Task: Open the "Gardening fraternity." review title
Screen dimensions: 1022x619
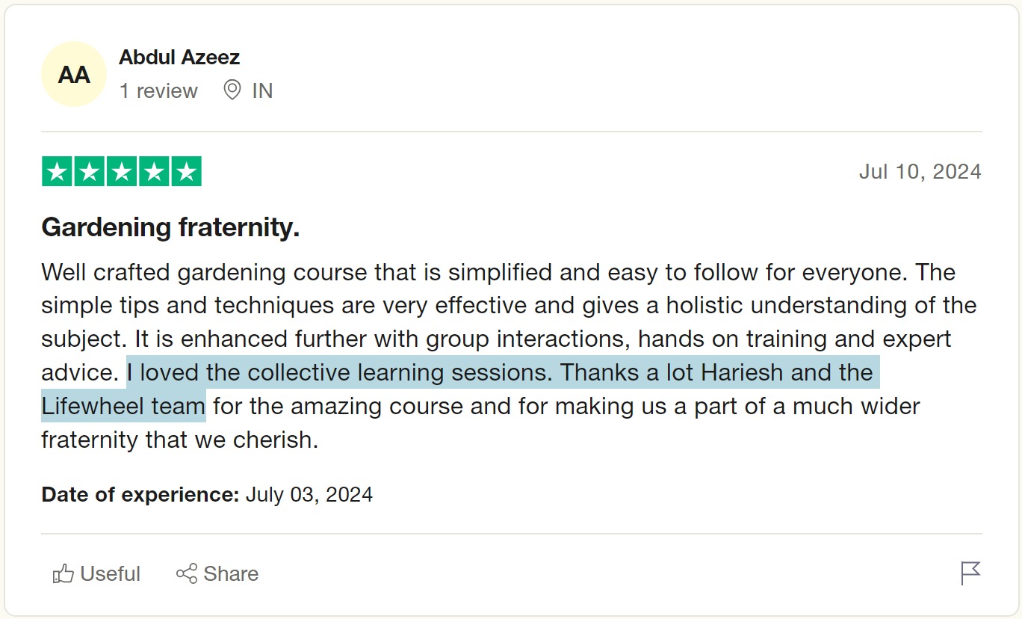Action: pos(170,227)
